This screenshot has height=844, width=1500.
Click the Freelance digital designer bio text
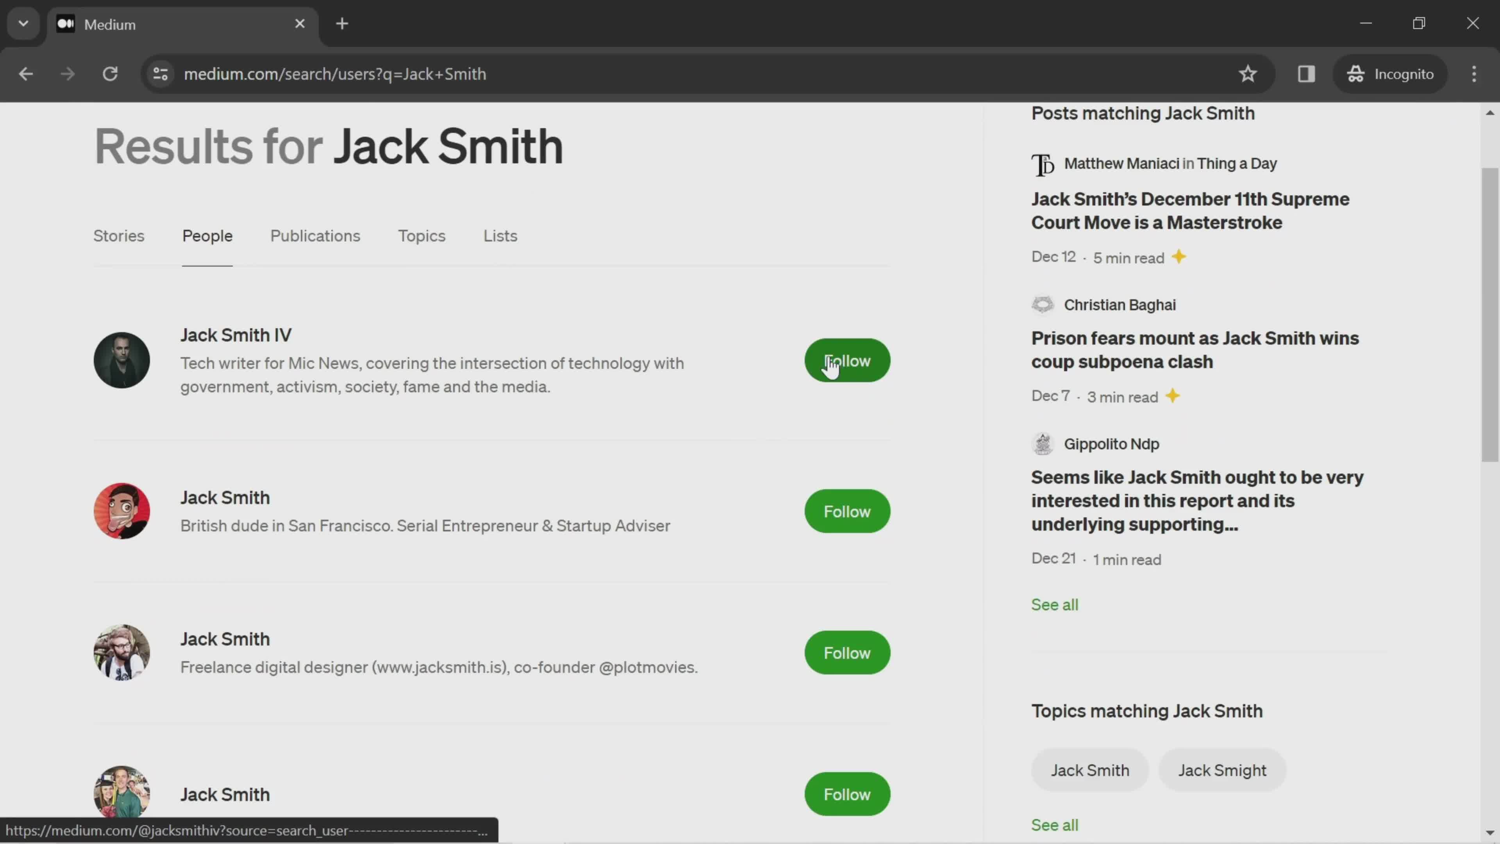tap(439, 667)
